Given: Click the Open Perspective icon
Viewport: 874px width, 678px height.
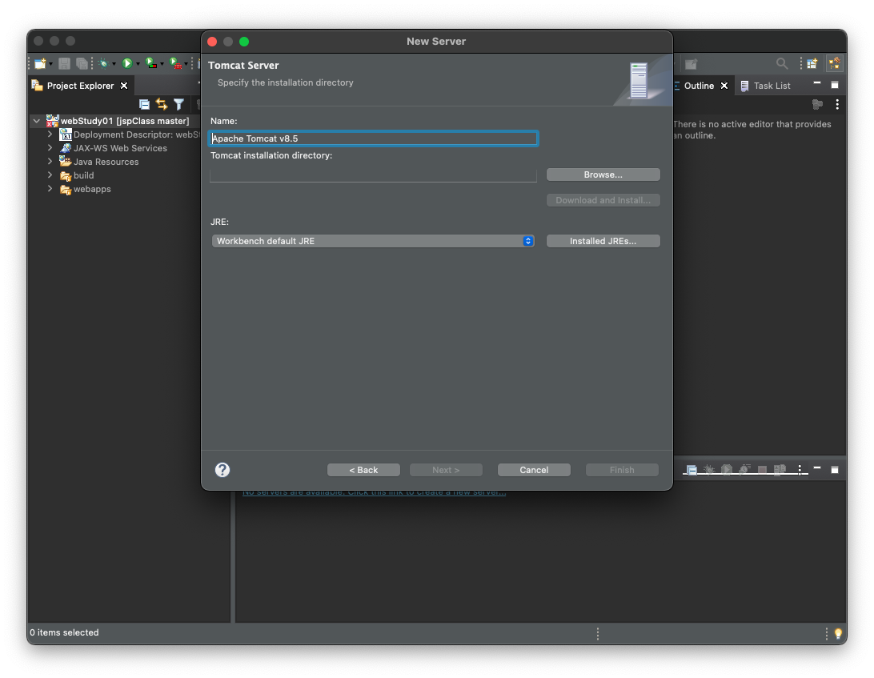Looking at the screenshot, I should pos(812,63).
